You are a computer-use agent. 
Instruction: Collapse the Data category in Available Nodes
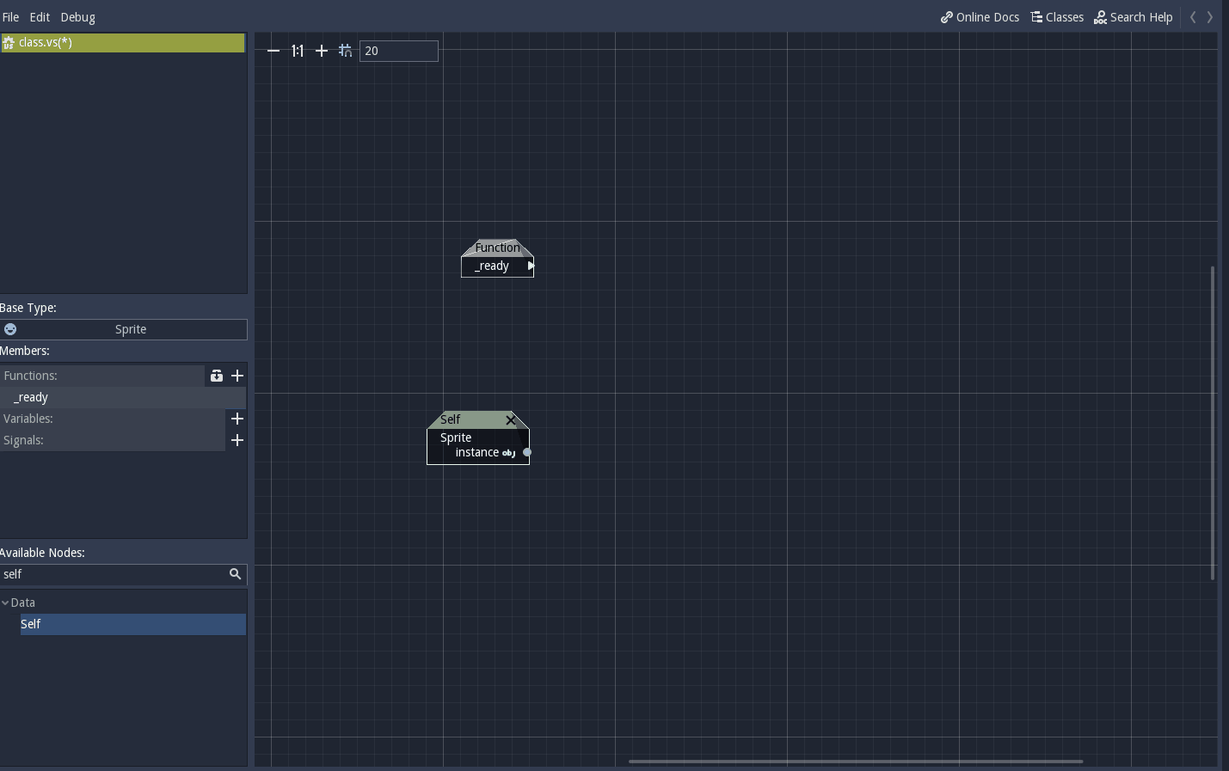pyautogui.click(x=7, y=603)
